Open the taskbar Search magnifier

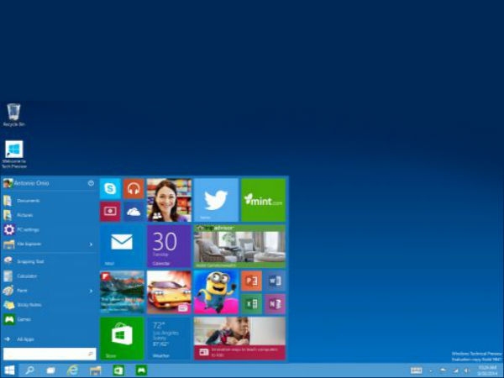[29, 370]
